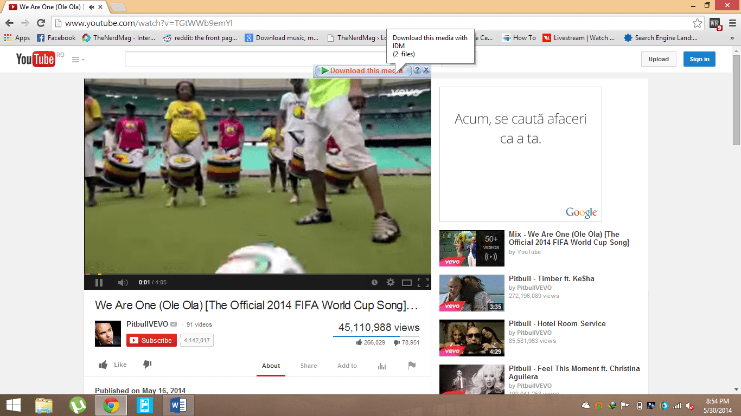Enter full screen video mode
The width and height of the screenshot is (741, 416).
[x=423, y=282]
